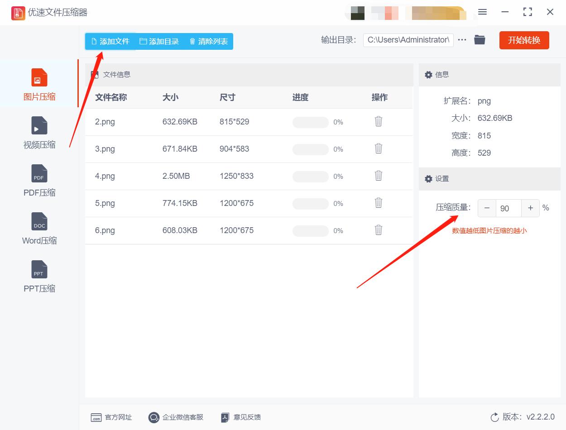Increase compression quality with plus button
The width and height of the screenshot is (566, 430).
(530, 208)
